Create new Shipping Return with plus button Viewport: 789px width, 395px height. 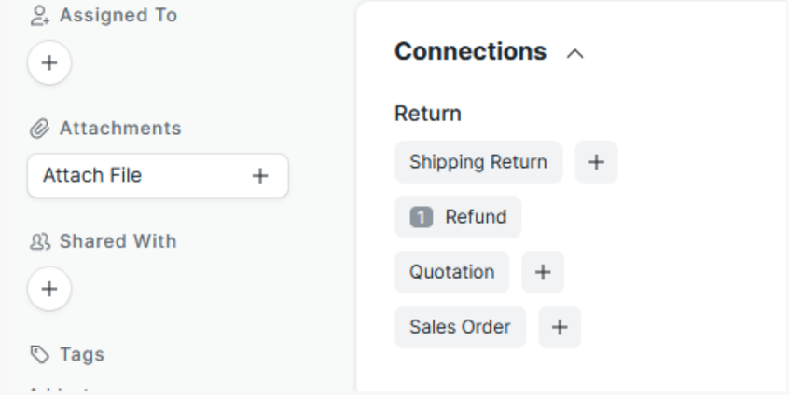click(596, 162)
